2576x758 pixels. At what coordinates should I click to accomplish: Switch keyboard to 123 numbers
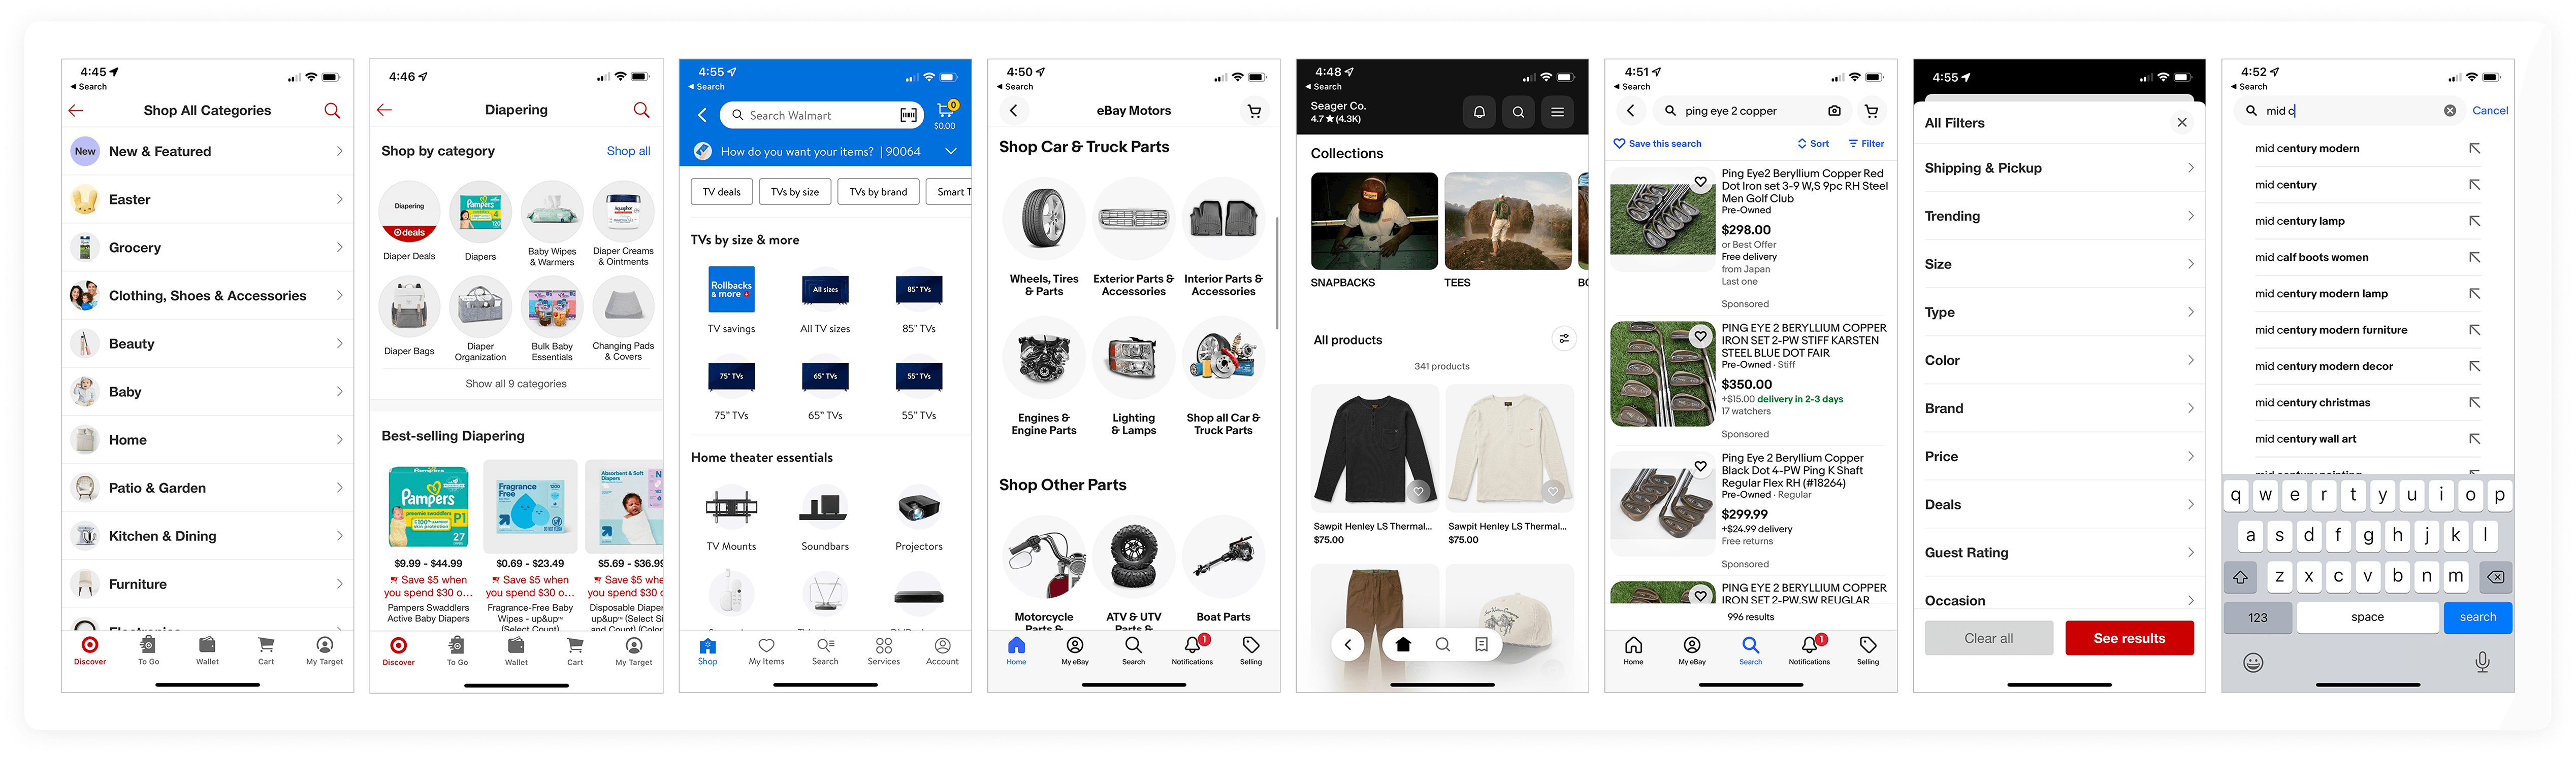2258,617
